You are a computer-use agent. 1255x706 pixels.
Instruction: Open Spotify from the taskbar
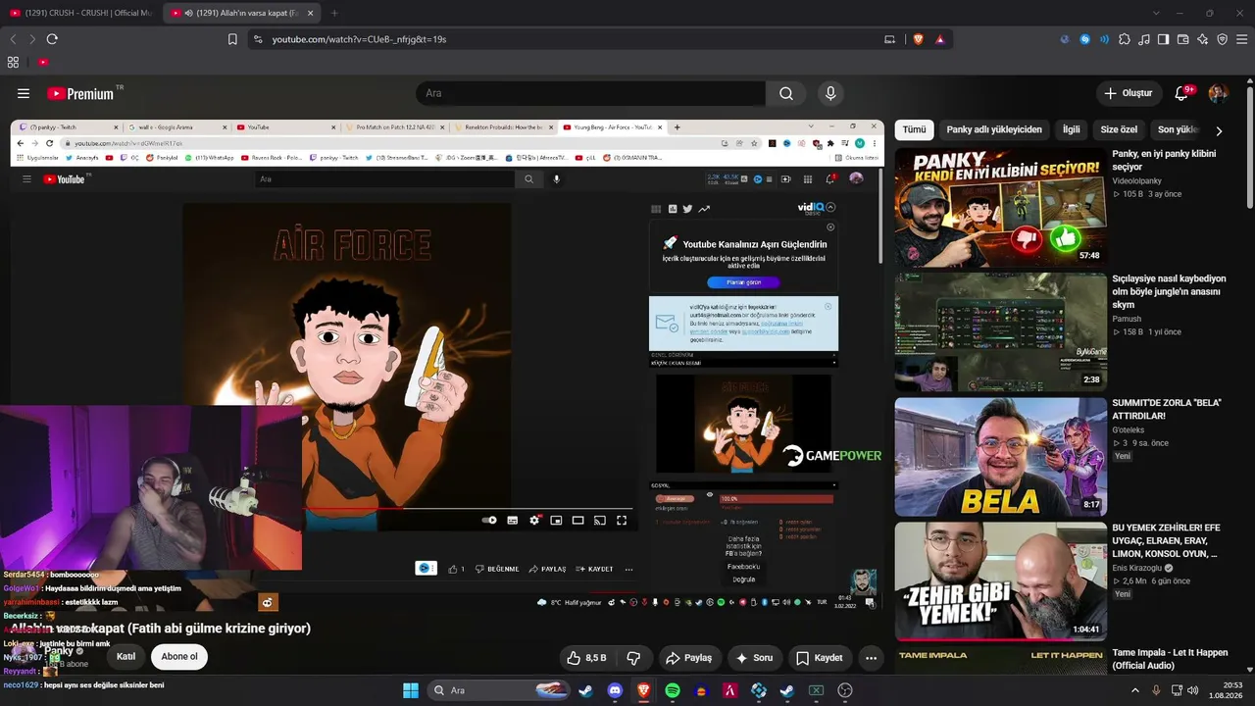[673, 690]
